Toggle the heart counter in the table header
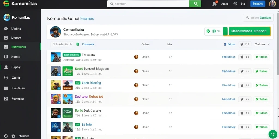This screenshot has height=139, width=279. pyautogui.click(x=245, y=44)
